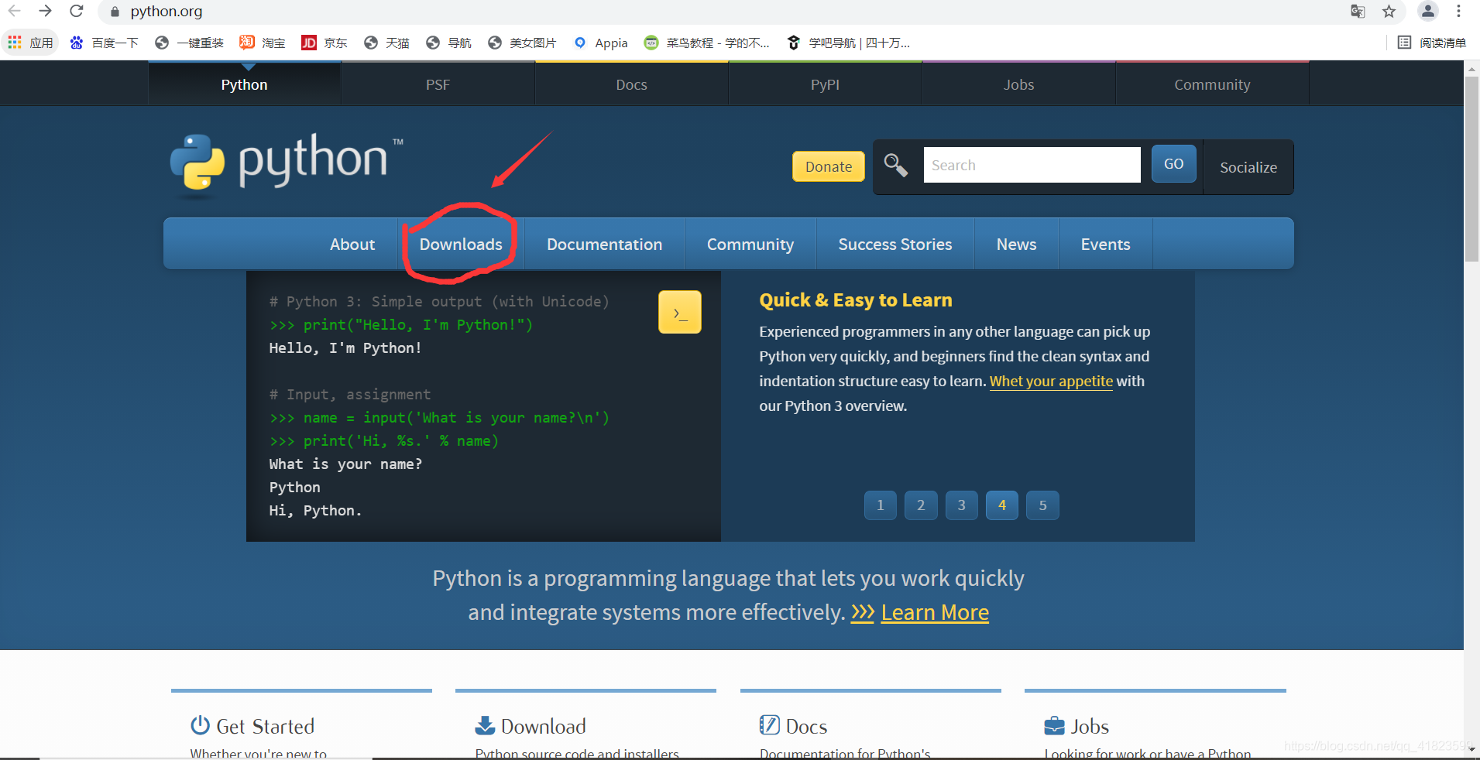Viewport: 1480px width, 760px height.
Task: Follow the Learn More link
Action: (935, 612)
